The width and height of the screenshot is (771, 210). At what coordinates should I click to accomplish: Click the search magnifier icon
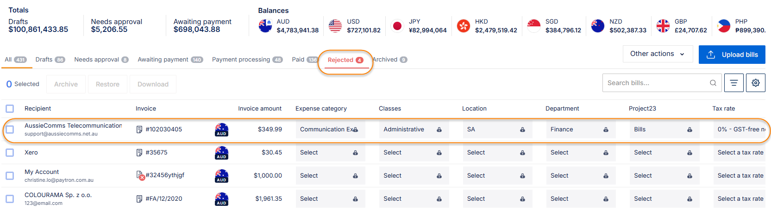click(x=713, y=83)
